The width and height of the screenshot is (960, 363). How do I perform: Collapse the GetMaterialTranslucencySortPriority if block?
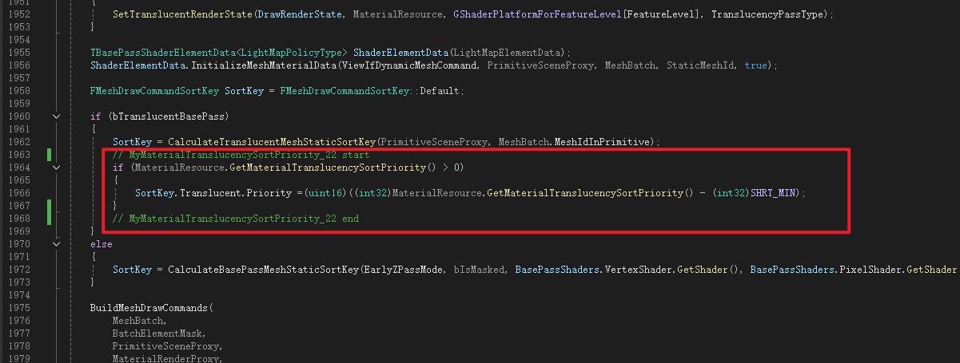[56, 168]
